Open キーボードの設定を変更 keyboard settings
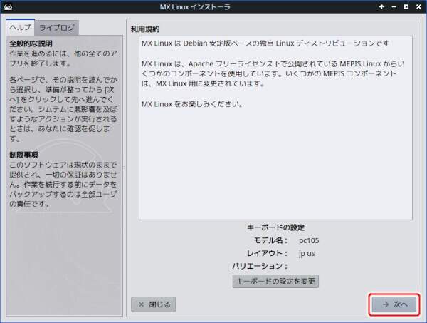427x323 pixels. pos(275,281)
